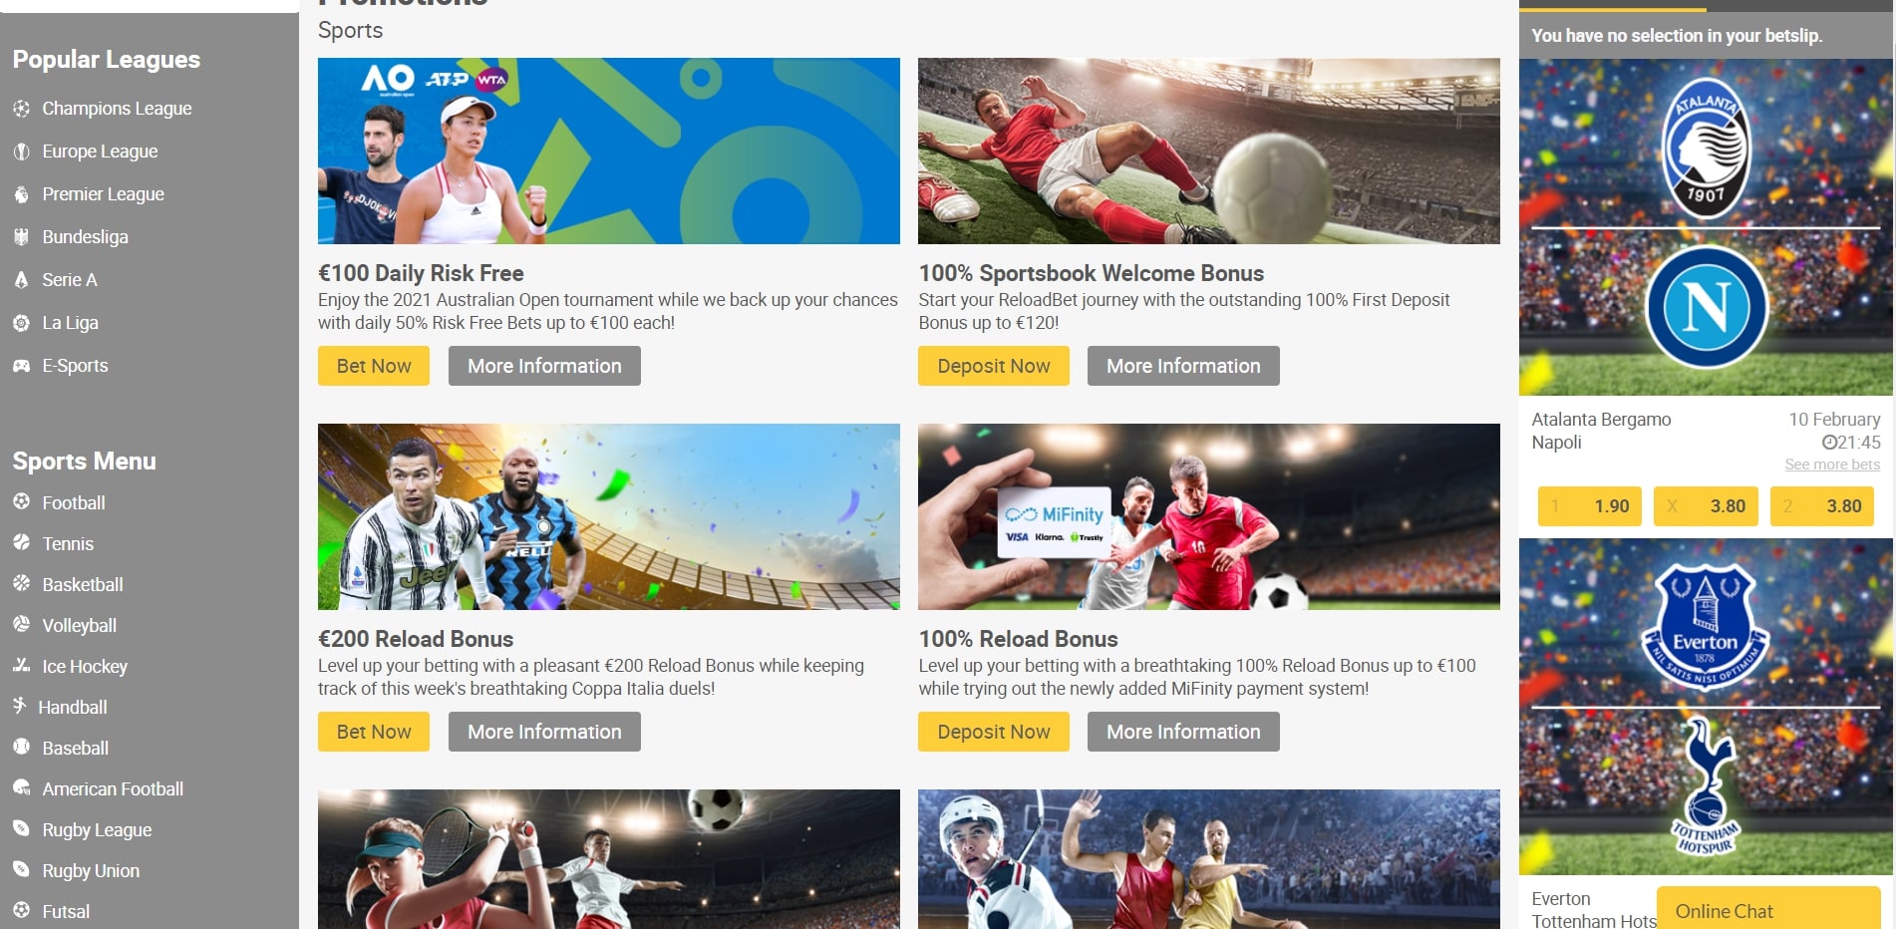
Task: Select the La Liga league link
Action: [70, 323]
